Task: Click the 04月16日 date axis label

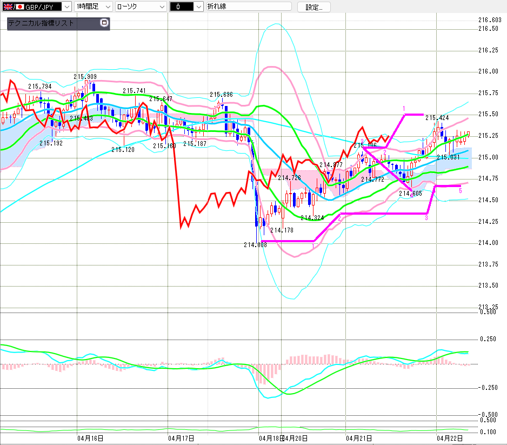Action: point(90,438)
